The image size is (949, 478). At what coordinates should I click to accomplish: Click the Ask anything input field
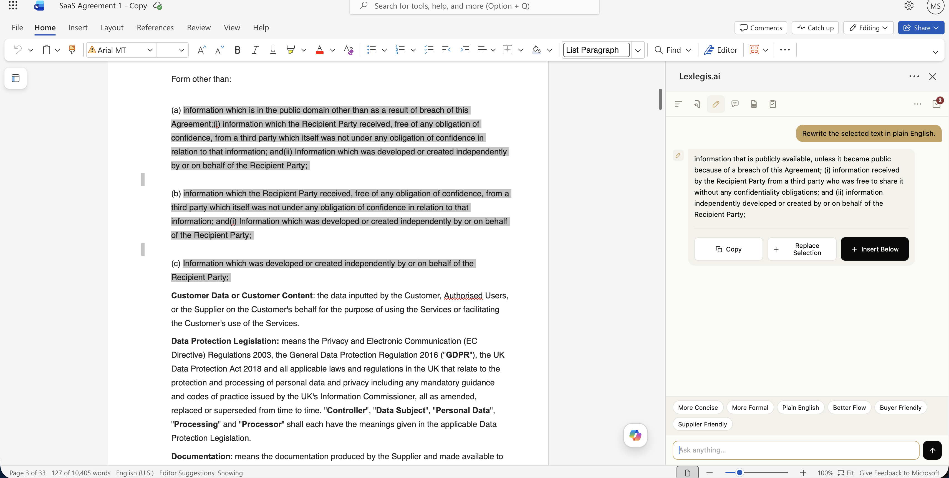796,450
